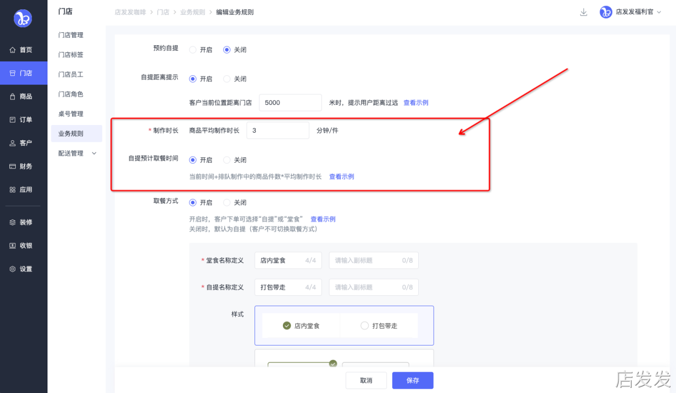Select 开启 for 取餐方式
Screen dimensions: 676x393
[x=192, y=203]
